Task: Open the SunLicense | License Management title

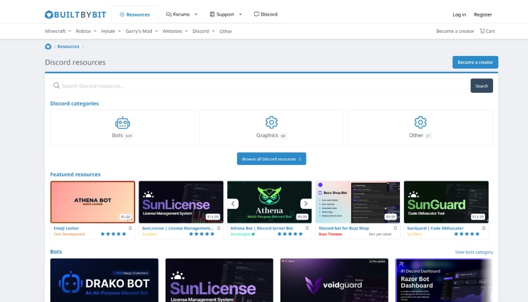Action: pyautogui.click(x=178, y=228)
